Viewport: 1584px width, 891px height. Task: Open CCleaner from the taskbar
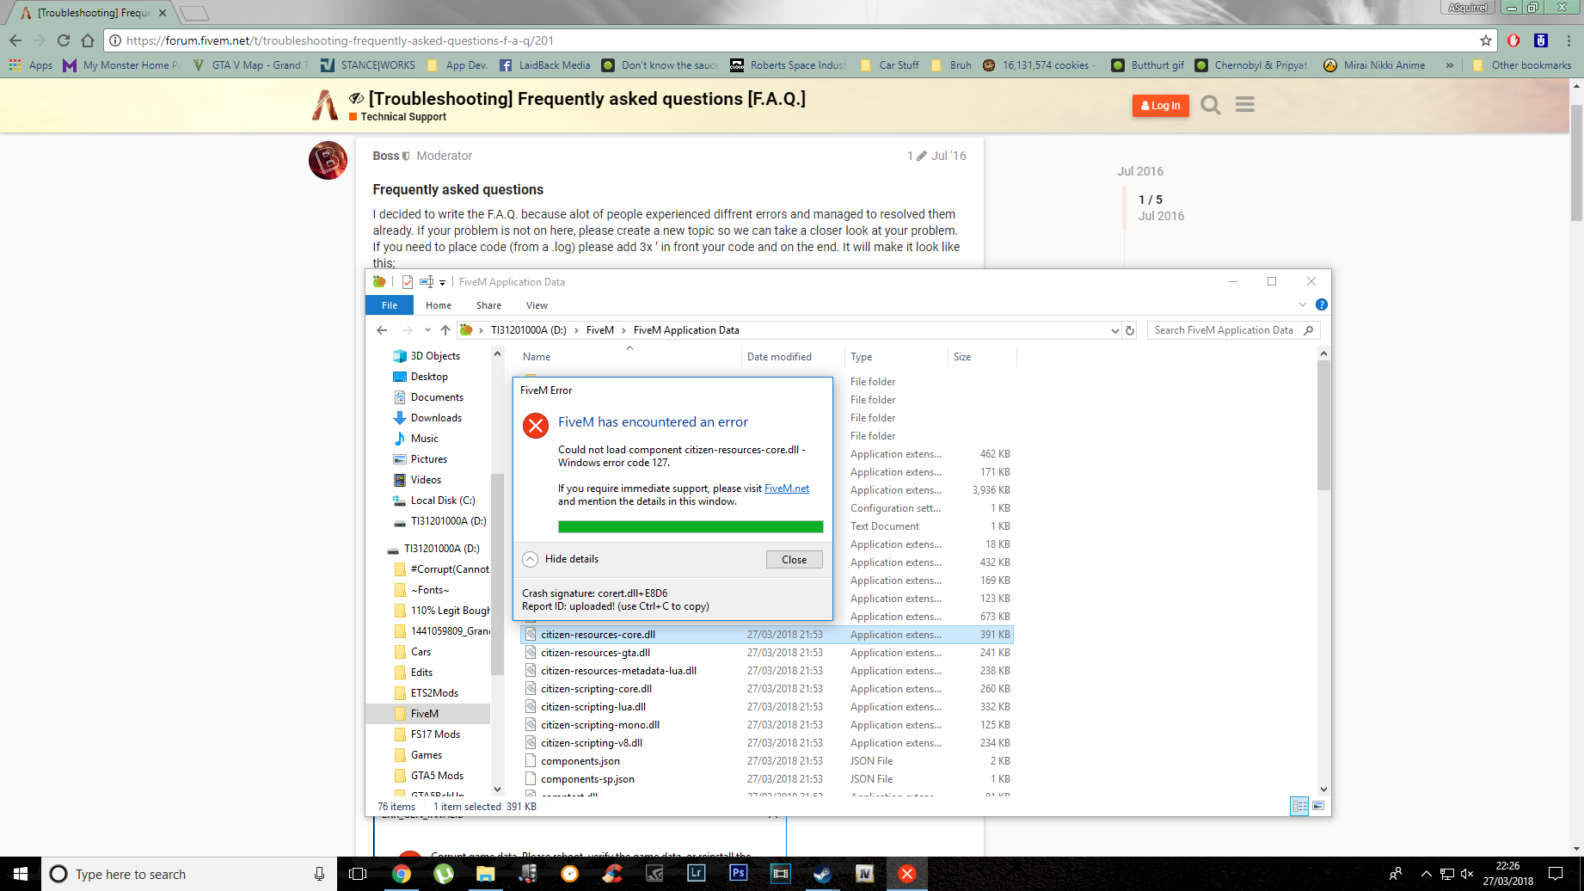pos(612,874)
